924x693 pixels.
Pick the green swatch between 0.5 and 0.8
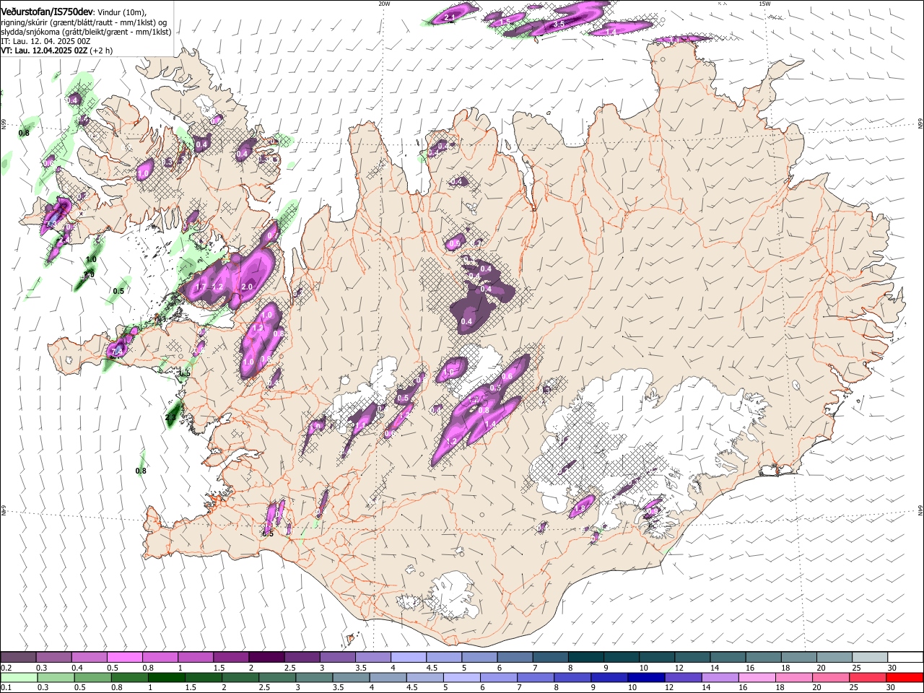click(93, 677)
